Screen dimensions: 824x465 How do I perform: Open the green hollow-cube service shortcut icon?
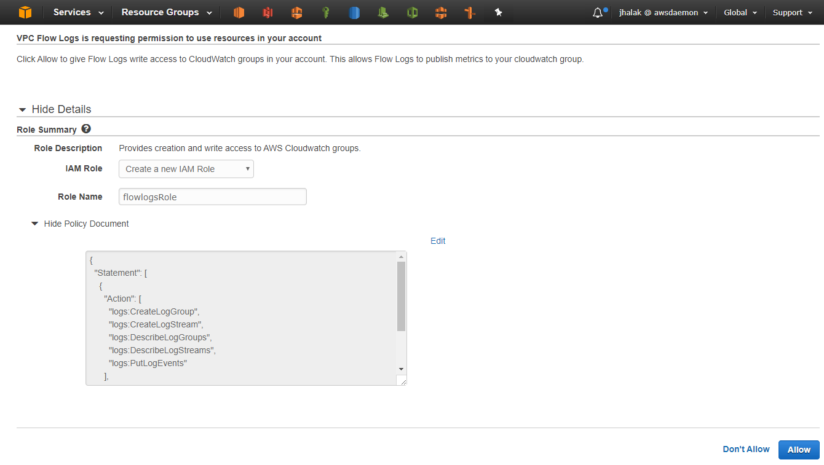pos(412,12)
